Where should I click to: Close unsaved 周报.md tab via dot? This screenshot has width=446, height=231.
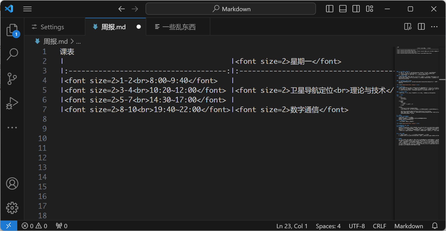tap(139, 27)
